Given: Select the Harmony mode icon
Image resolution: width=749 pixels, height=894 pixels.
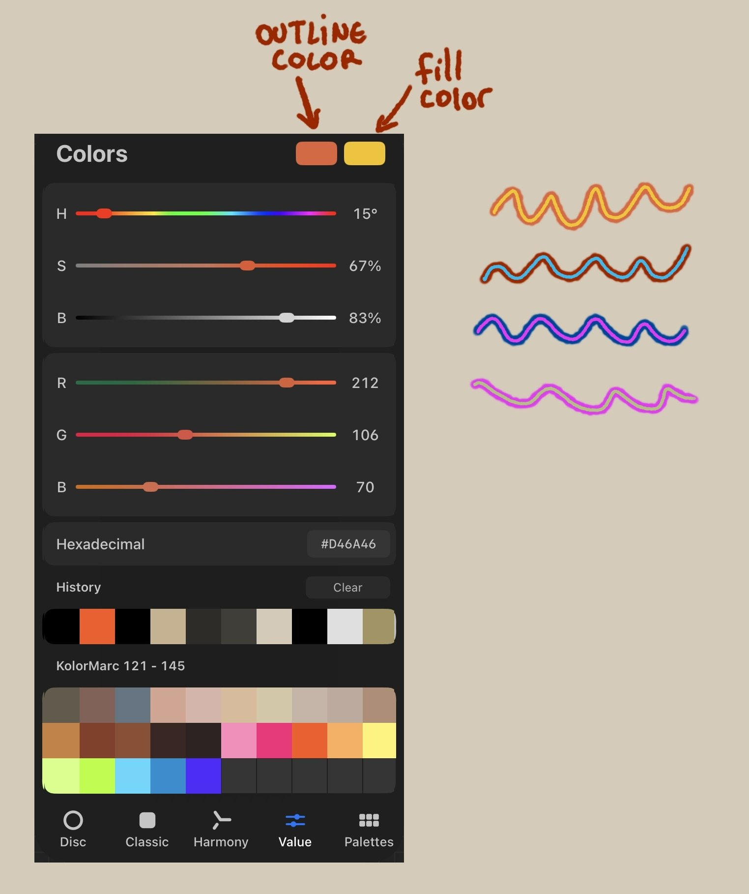Looking at the screenshot, I should coord(221,820).
